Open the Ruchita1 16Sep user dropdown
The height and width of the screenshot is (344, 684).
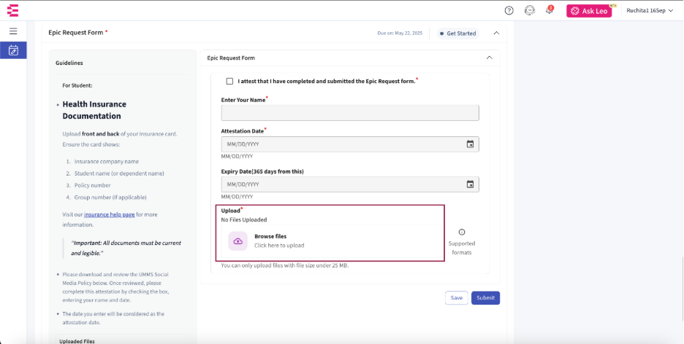click(x=650, y=10)
